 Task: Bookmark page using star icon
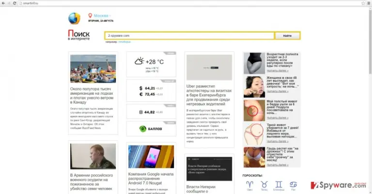pos(363,3)
